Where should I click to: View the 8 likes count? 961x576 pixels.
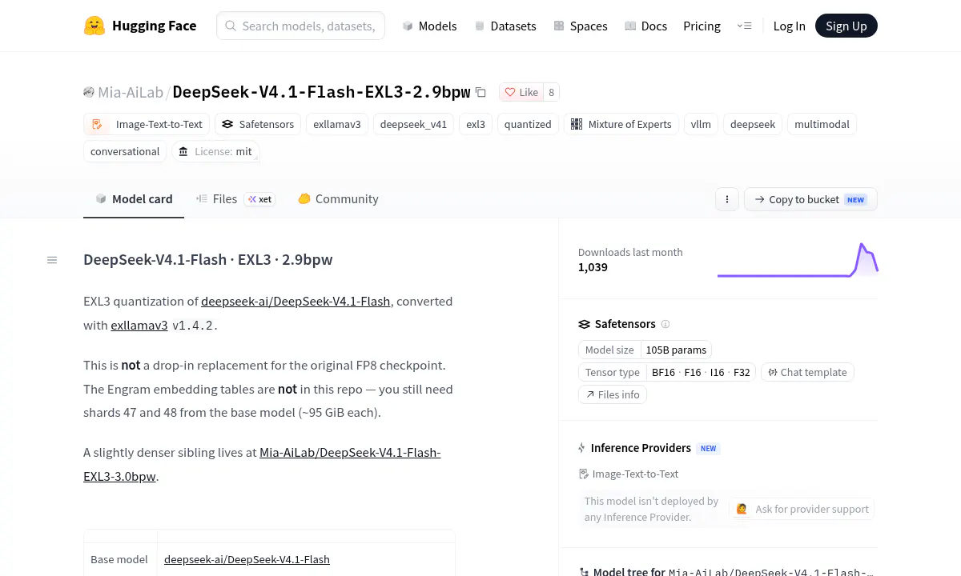tap(551, 92)
